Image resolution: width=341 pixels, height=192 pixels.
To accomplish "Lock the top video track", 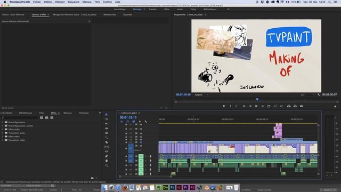I will [x=126, y=124].
